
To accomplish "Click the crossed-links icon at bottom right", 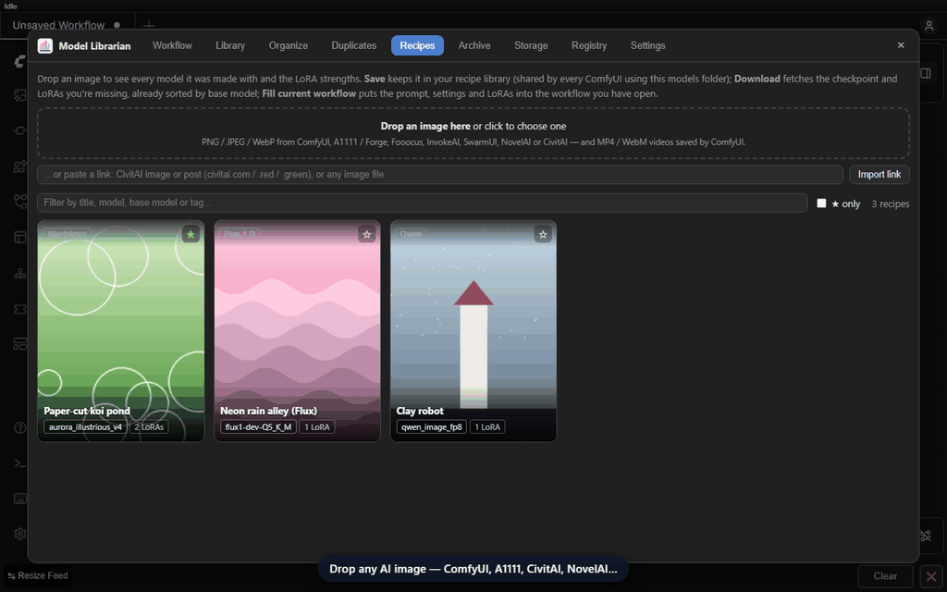I will point(925,536).
